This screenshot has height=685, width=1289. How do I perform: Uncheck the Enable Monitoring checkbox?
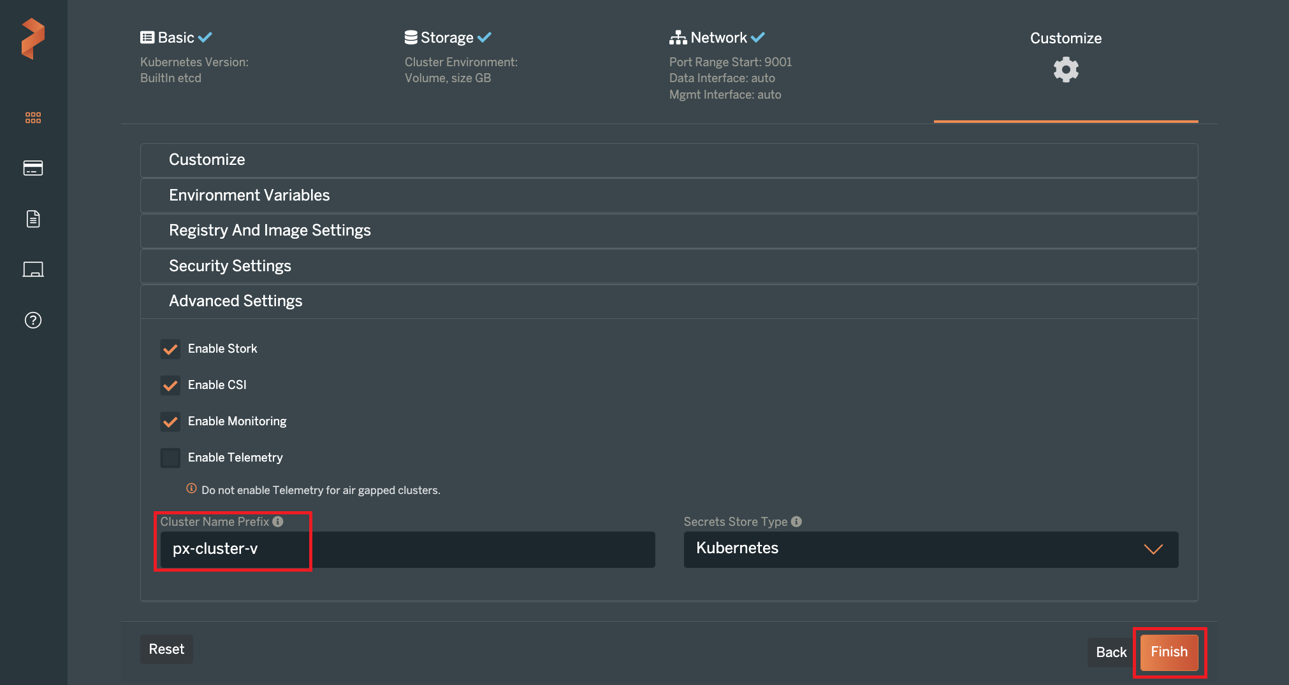click(170, 421)
